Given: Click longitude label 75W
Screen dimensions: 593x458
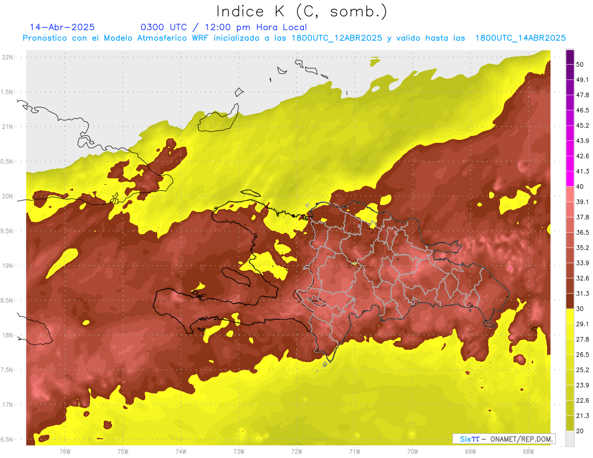Looking at the screenshot, I should (123, 452).
